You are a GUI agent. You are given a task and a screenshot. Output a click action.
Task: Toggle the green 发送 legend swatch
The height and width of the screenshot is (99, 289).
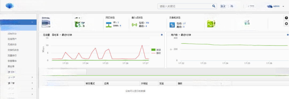pyautogui.click(x=153, y=50)
